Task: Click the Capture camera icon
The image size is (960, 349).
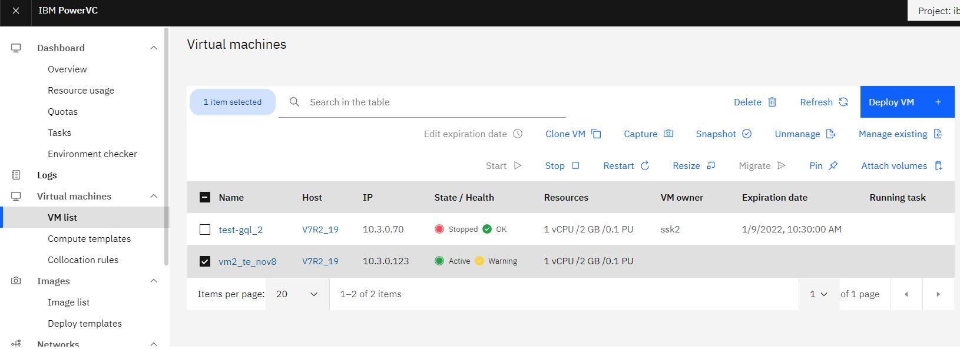Action: (x=668, y=134)
